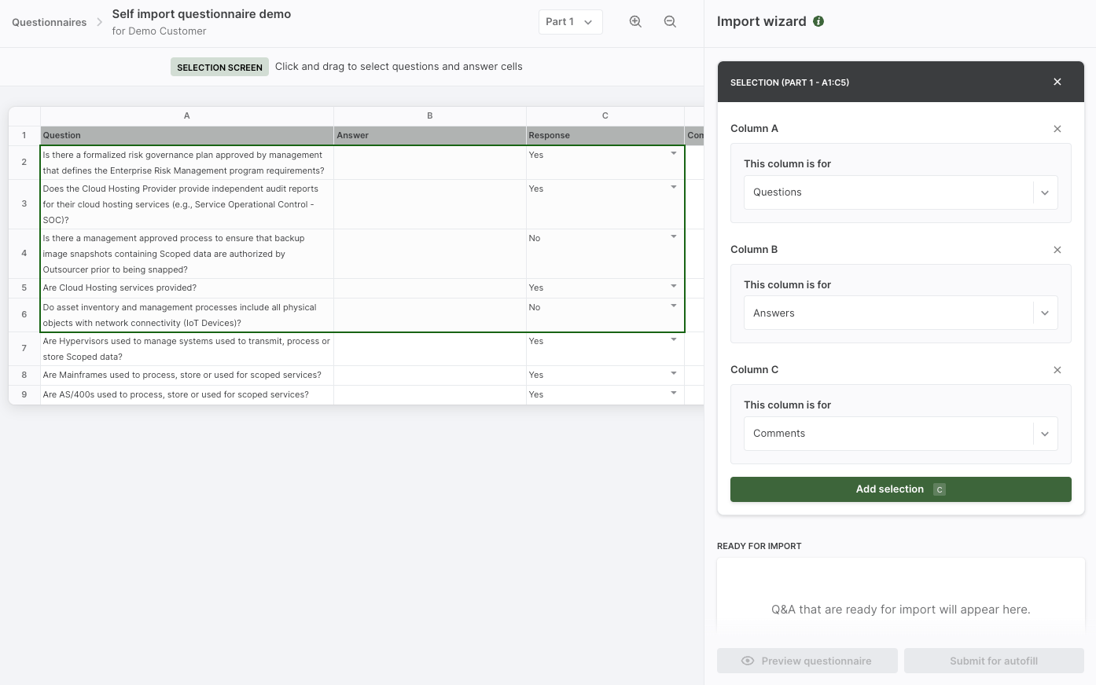Zoom out of the spreadsheet

pos(670,22)
